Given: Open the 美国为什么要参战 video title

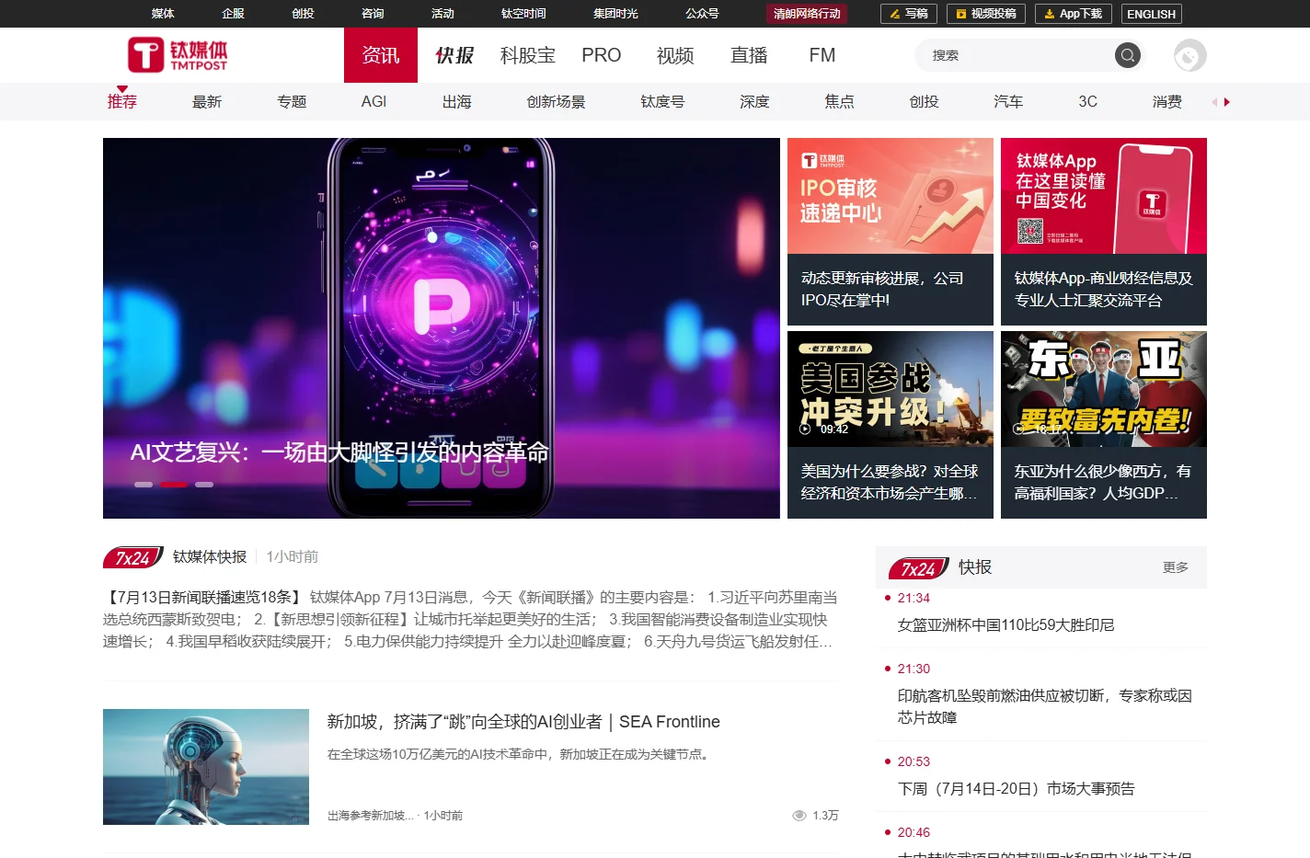Looking at the screenshot, I should point(890,483).
